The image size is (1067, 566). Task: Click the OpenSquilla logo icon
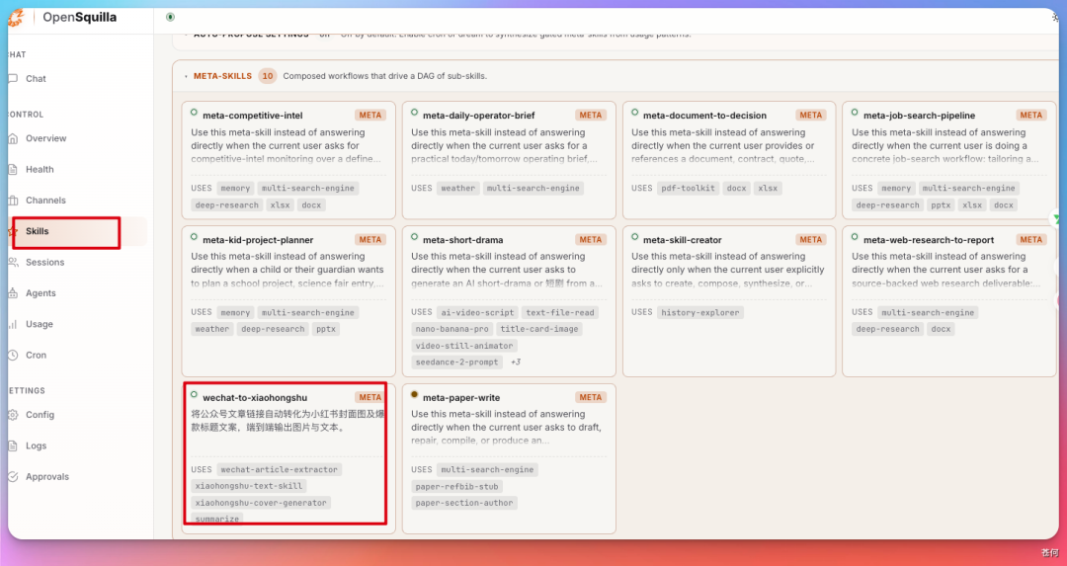pos(16,18)
